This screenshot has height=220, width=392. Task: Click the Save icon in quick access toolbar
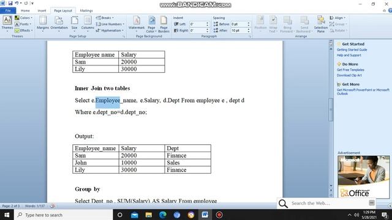point(10,3)
